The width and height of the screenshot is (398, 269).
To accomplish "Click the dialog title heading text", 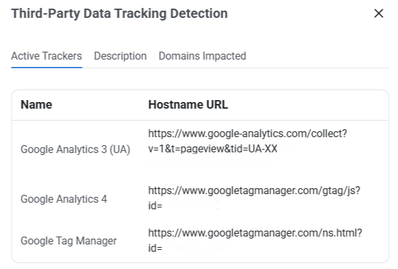I will (x=119, y=13).
